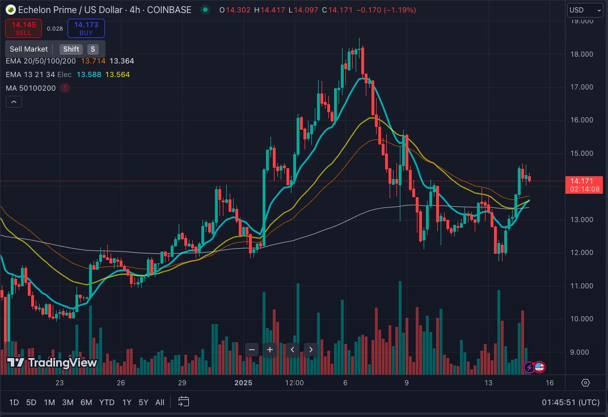The image size is (608, 417).
Task: Select the 5Y time range
Action: click(143, 402)
